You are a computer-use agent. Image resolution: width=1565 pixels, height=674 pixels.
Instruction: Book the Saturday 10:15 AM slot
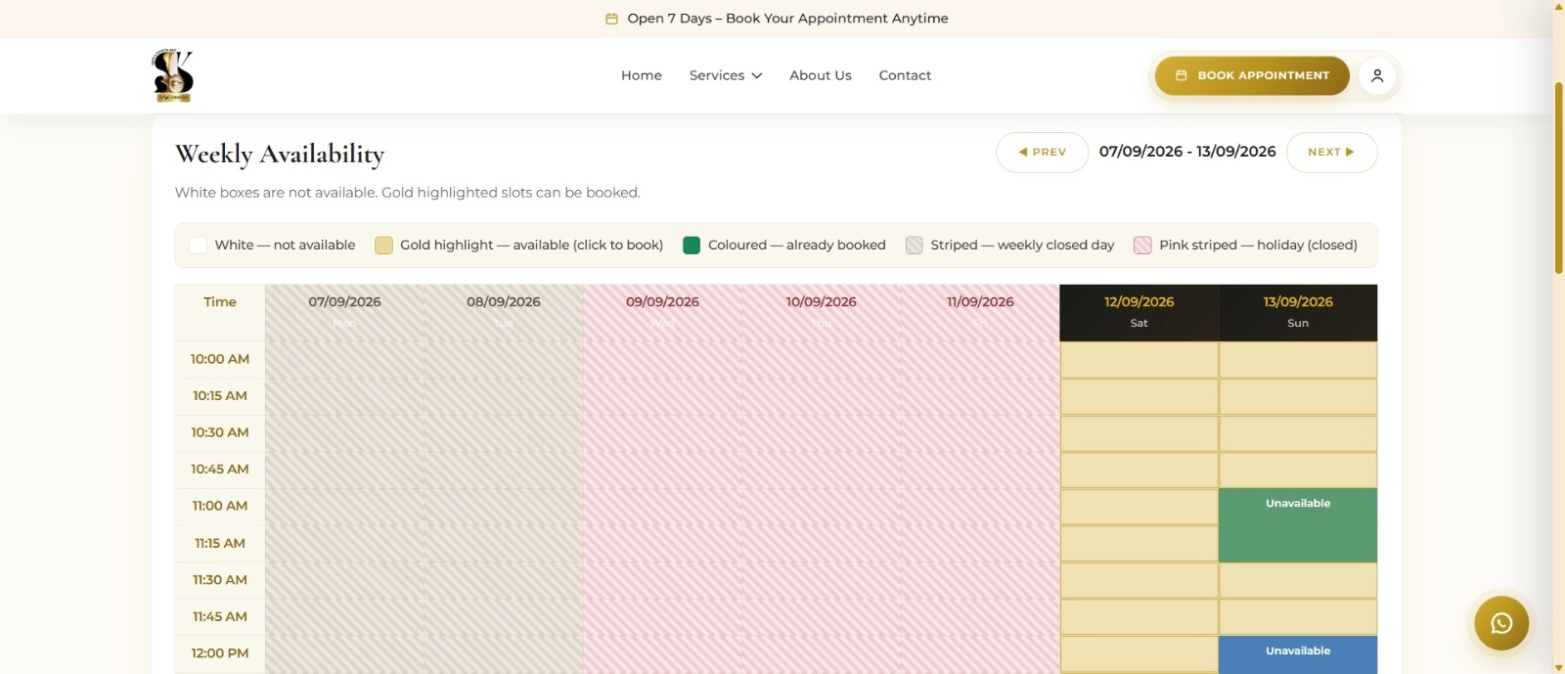[x=1139, y=396]
